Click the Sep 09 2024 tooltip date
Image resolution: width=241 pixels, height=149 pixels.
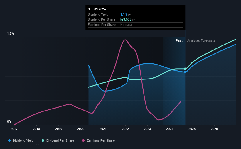click(x=97, y=9)
